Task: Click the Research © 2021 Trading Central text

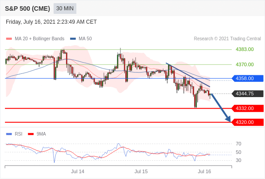Action: click(227, 39)
